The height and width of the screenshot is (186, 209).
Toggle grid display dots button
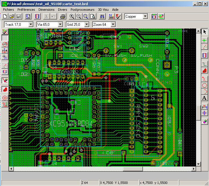[x=5, y=38]
